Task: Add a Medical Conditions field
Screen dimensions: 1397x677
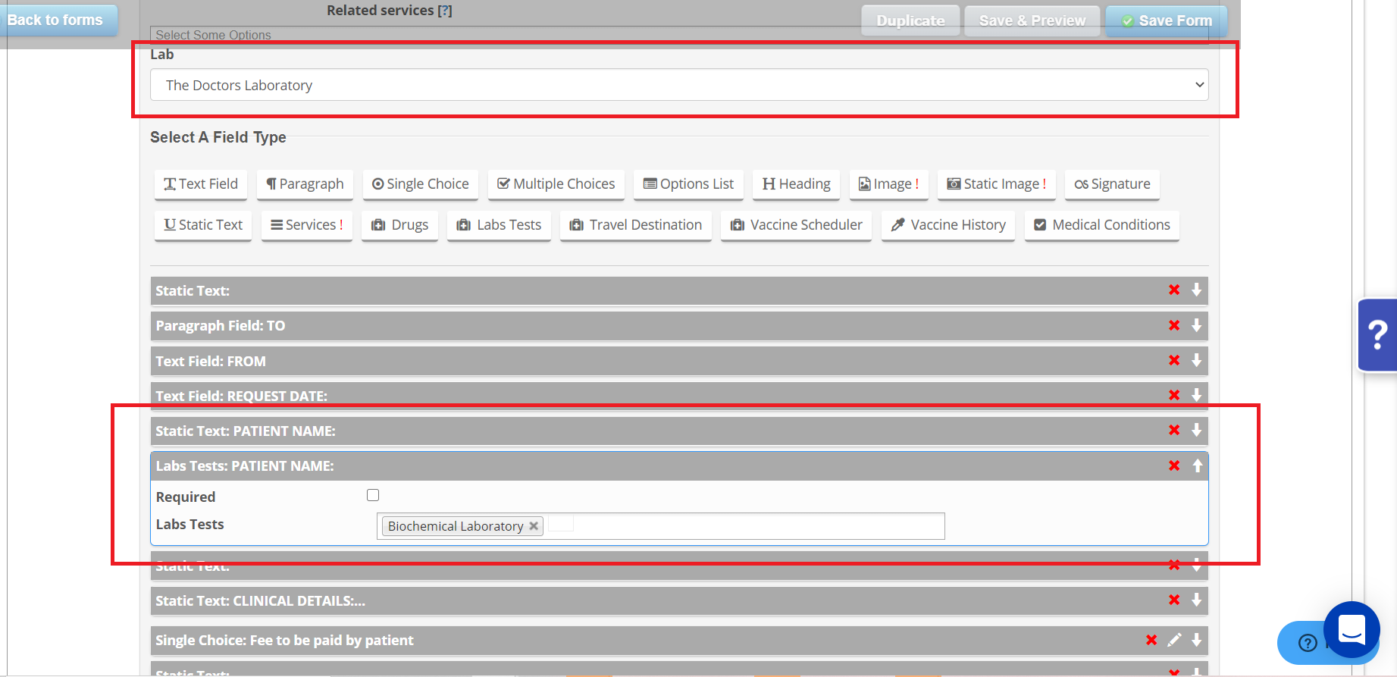Action: click(x=1102, y=225)
